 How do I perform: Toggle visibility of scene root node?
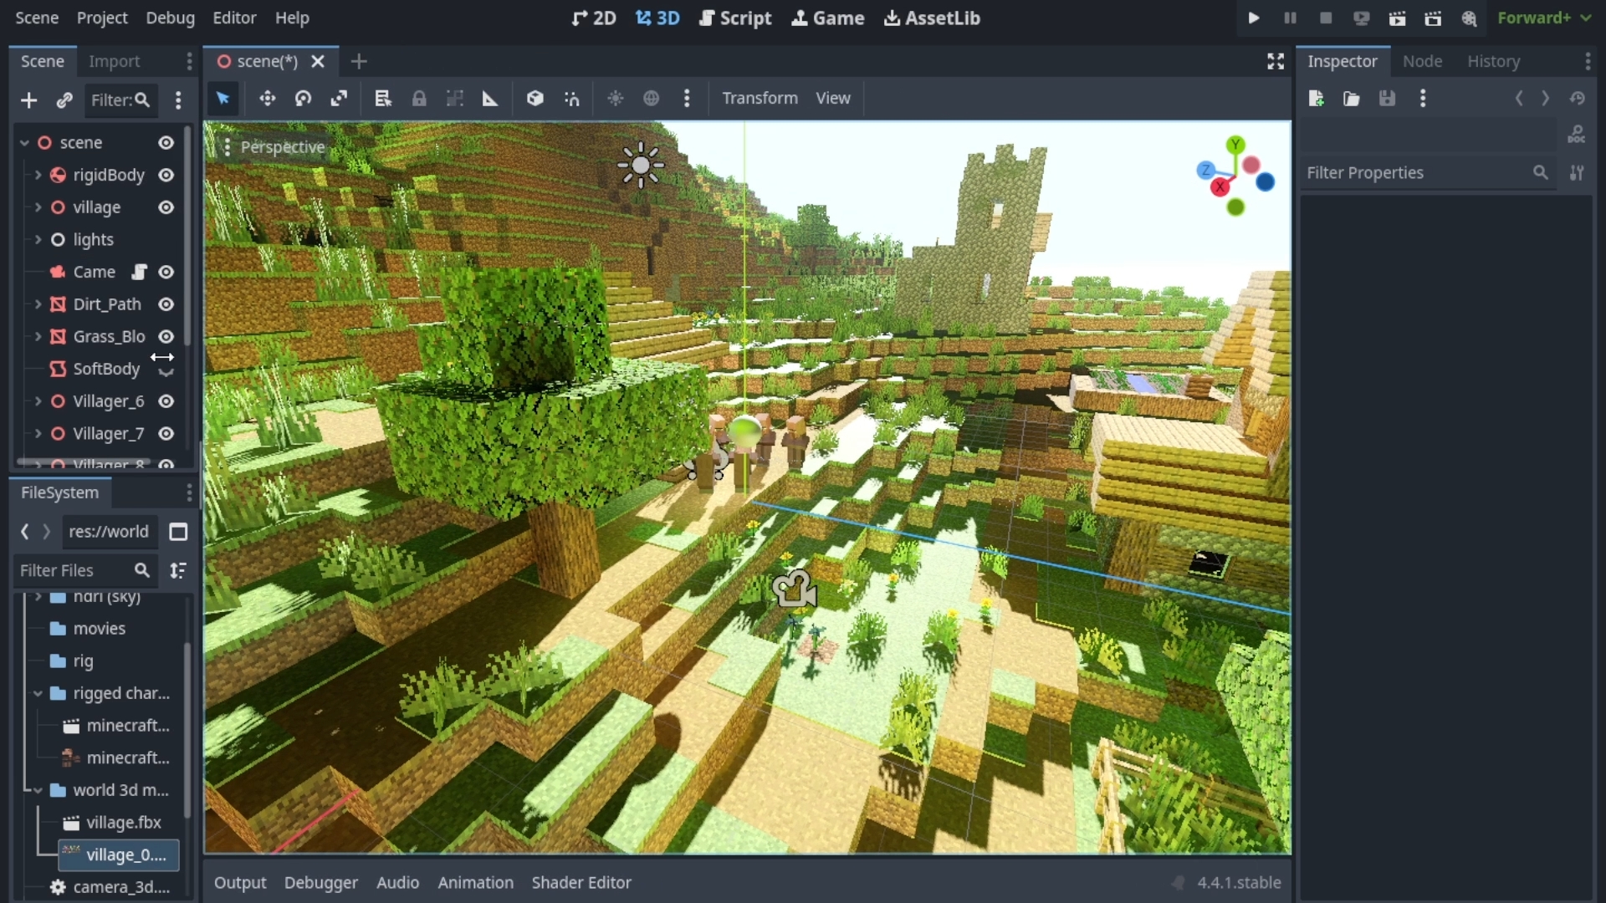pyautogui.click(x=166, y=143)
